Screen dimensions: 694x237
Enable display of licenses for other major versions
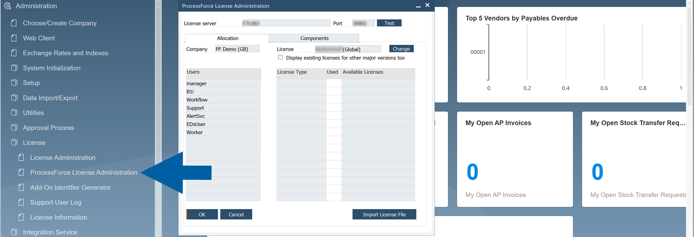pos(280,57)
